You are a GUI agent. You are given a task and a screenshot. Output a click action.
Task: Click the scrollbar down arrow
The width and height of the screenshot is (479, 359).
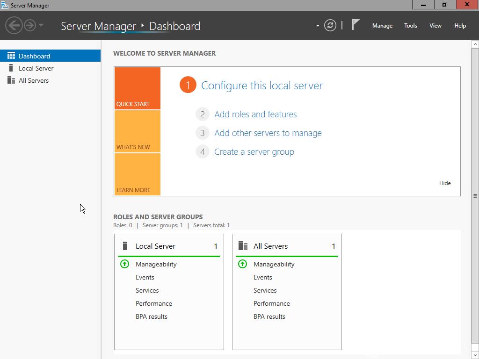click(475, 355)
